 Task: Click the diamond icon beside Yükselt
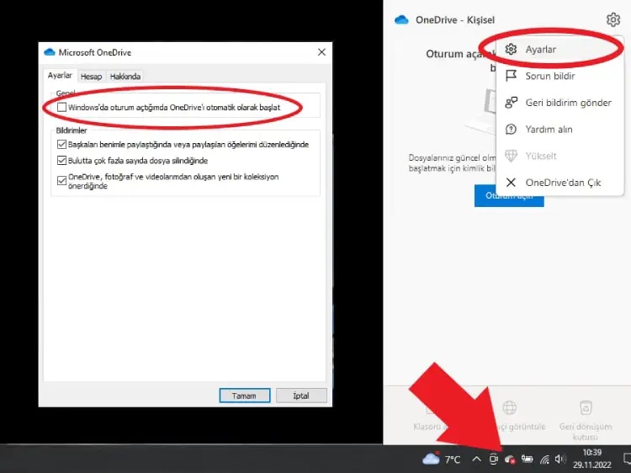point(511,156)
